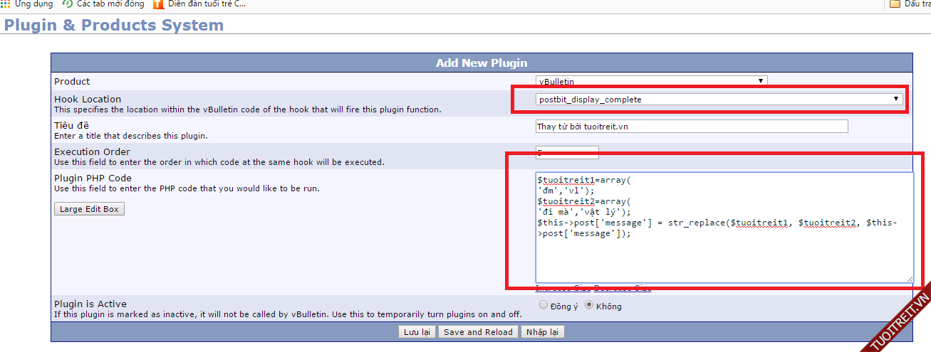Image resolution: width=931 pixels, height=352 pixels.
Task: Click the Execution Order input field
Action: point(567,152)
